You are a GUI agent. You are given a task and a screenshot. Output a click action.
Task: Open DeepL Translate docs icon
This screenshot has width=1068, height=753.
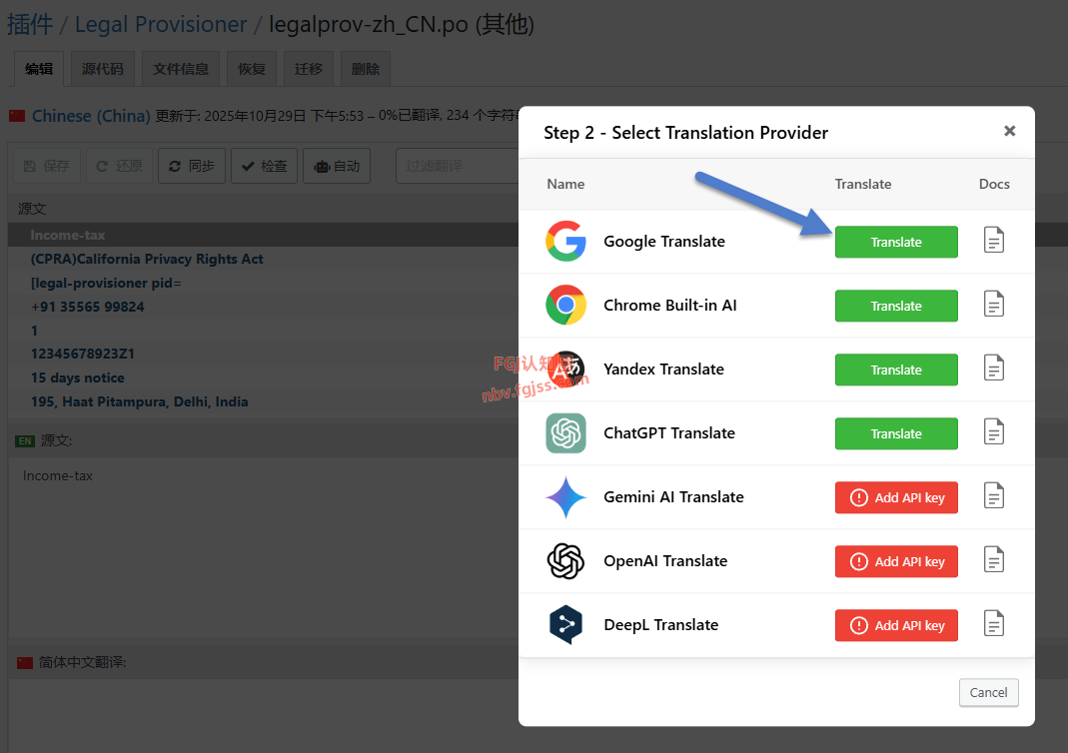click(993, 624)
